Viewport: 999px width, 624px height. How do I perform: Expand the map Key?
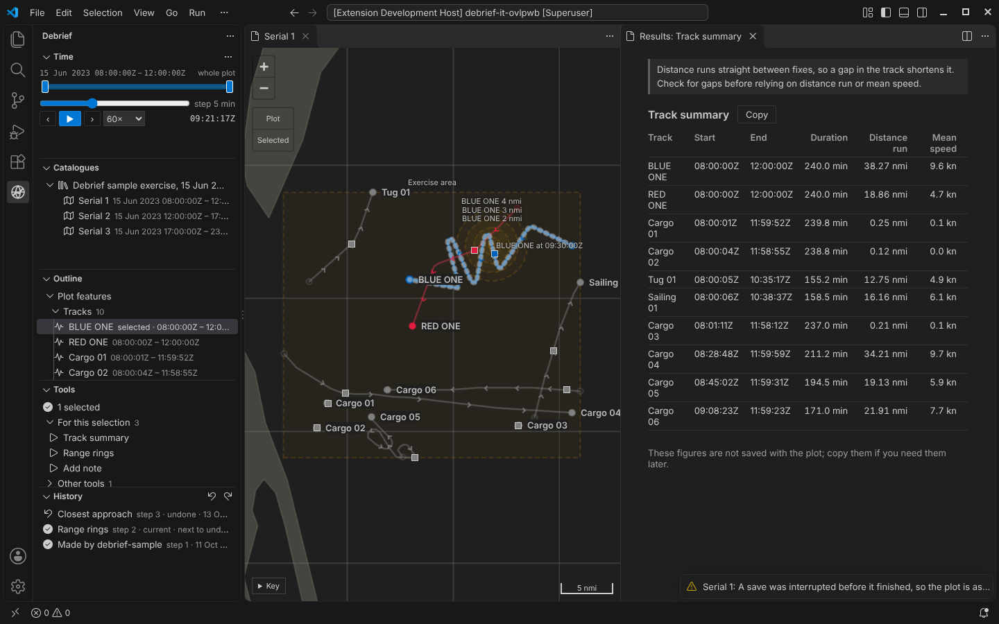point(268,586)
